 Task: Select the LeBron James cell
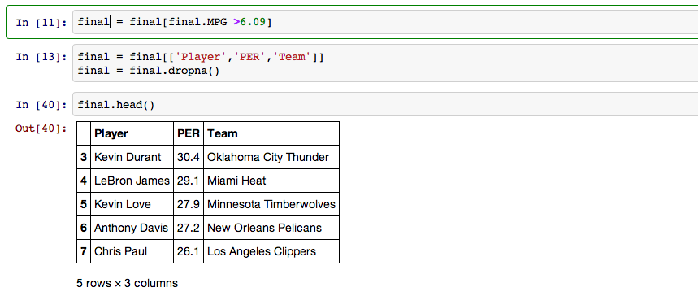[132, 181]
